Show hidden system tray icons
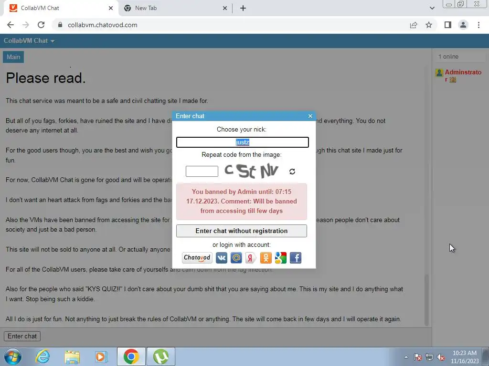Image resolution: width=489 pixels, height=366 pixels. [406, 357]
